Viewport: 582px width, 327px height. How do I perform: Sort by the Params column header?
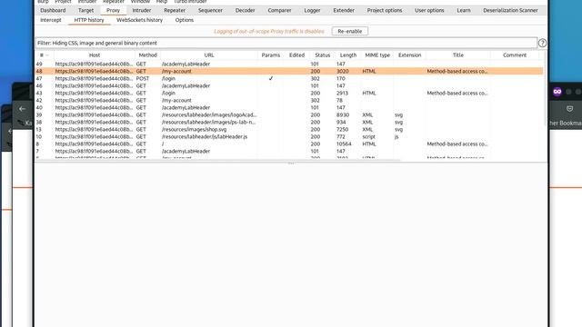271,55
